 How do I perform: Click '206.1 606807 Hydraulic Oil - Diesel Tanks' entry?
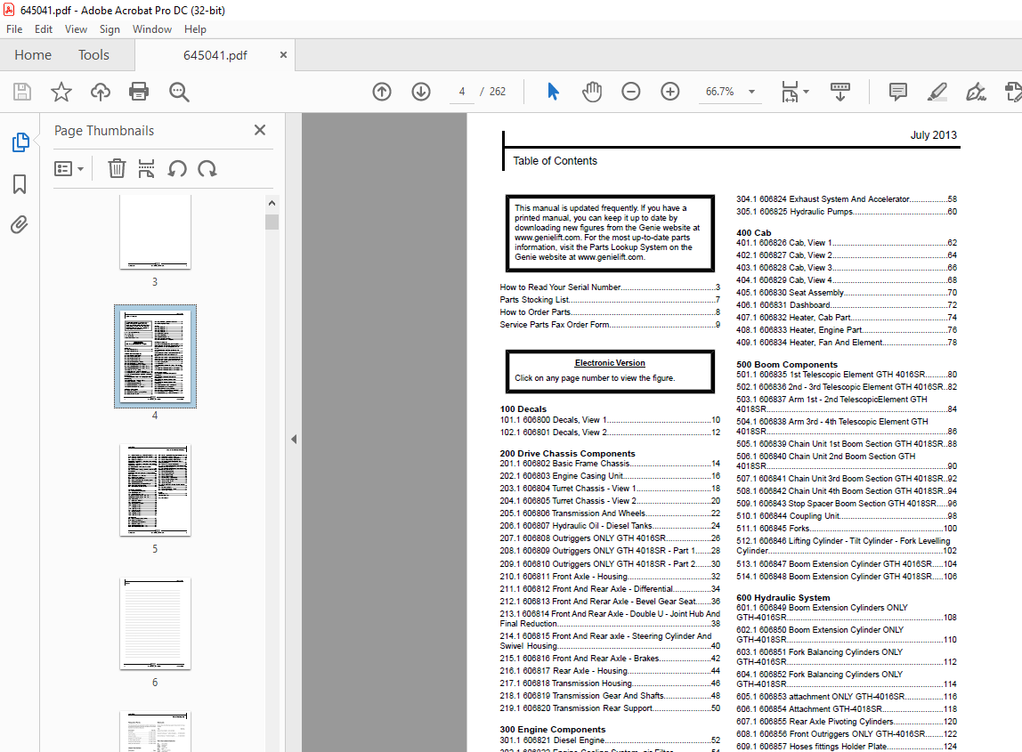pos(610,526)
